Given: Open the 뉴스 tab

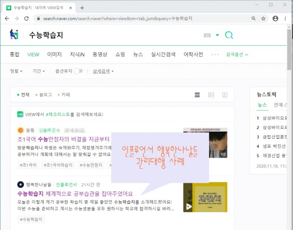Looking at the screenshot, I should pyautogui.click(x=138, y=54).
